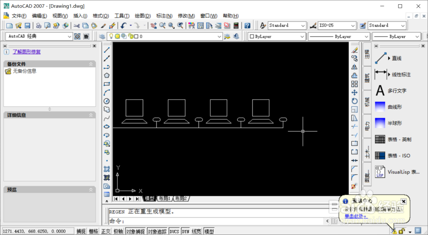
Task: Select the Revision Cloud tool
Action: pos(107,109)
